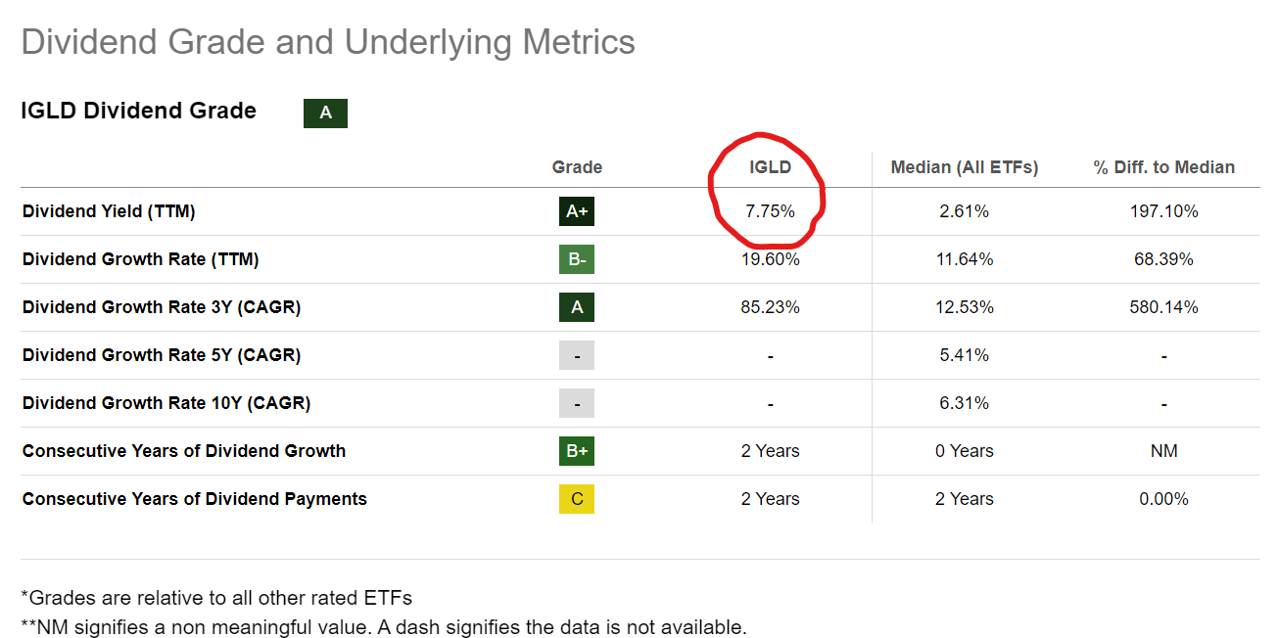Click the Dividend Growth Rate 3Y (CAGR) label
1278x638 pixels.
[x=162, y=307]
